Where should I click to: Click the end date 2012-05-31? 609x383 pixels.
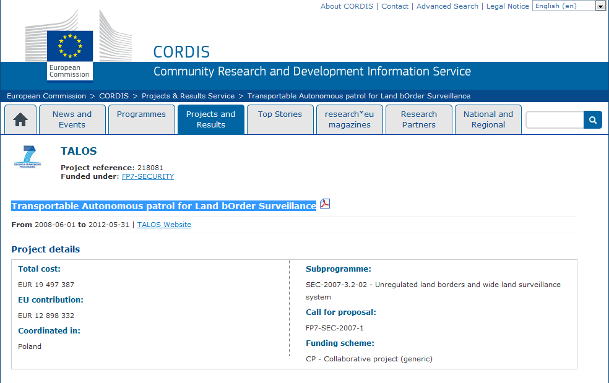(x=108, y=225)
